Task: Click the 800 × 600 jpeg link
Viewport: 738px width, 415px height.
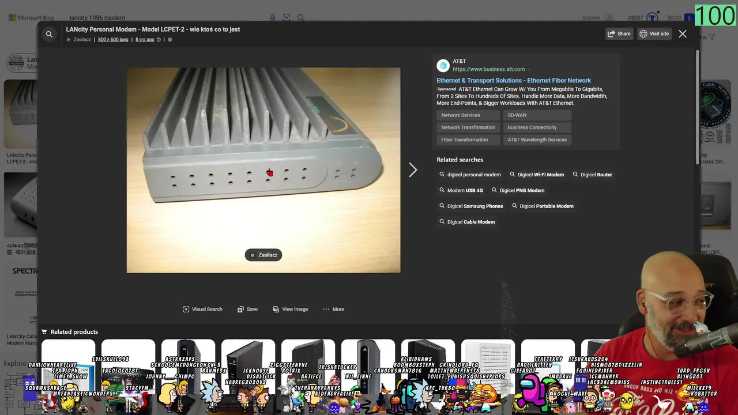Action: pyautogui.click(x=113, y=40)
